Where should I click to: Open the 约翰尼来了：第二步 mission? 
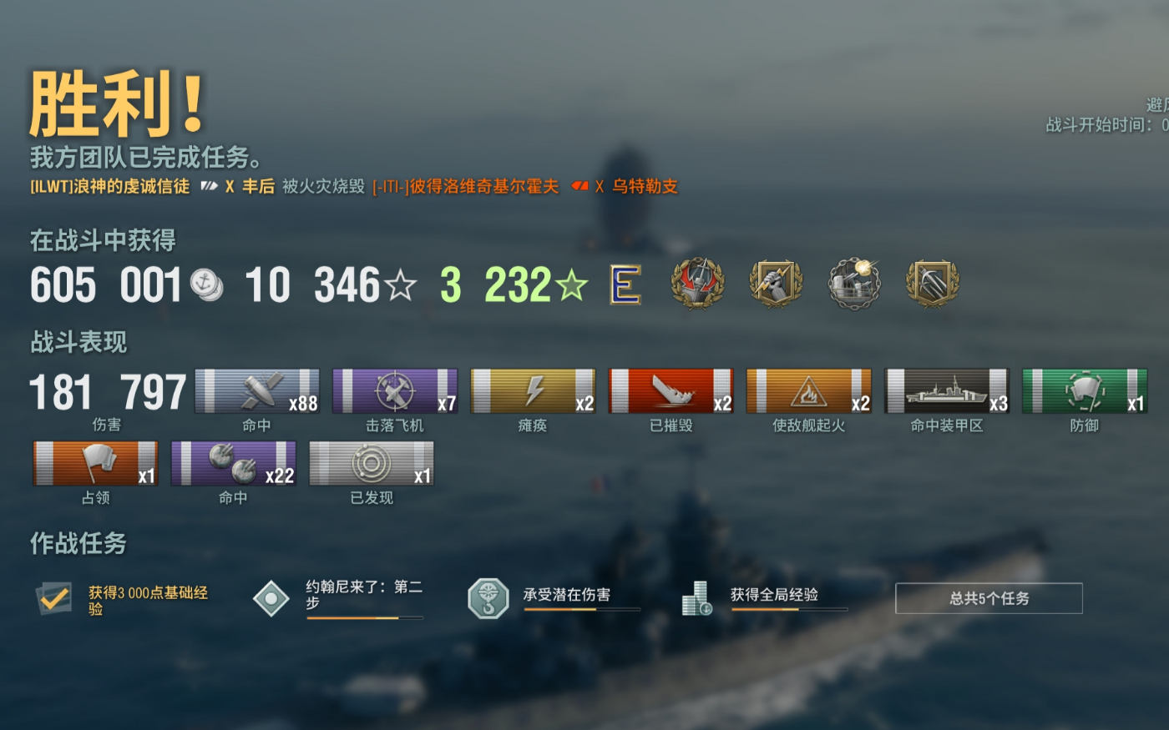(x=363, y=594)
